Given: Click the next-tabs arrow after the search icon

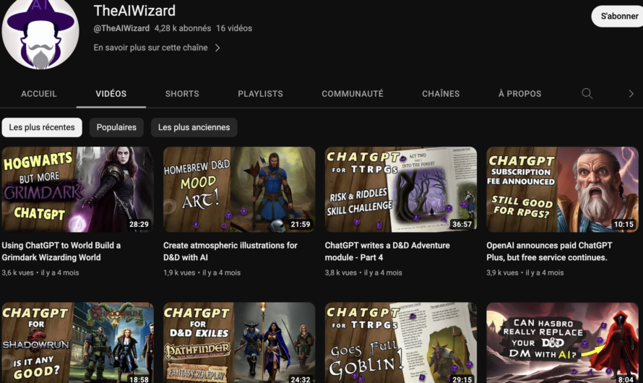Looking at the screenshot, I should [631, 94].
